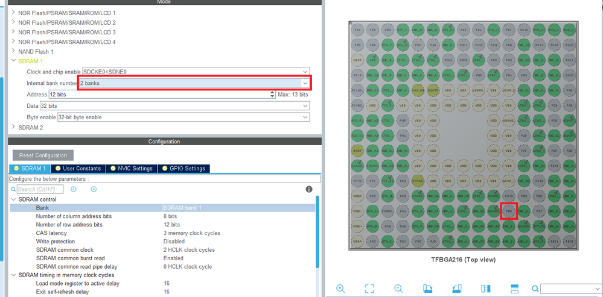Open the Data width dropdown
Screen dimensions: 603x297
point(175,105)
